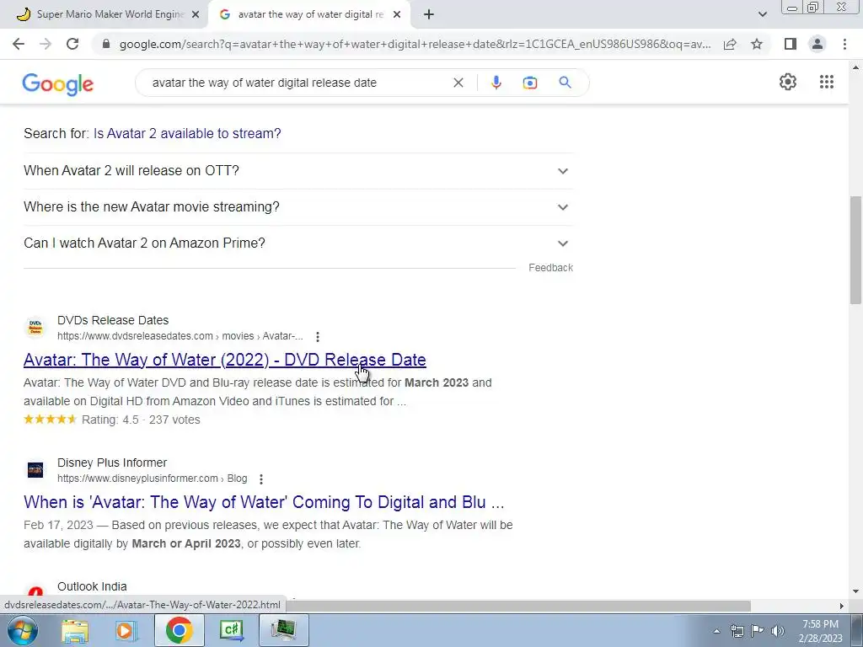Open 'When is Avatar: The Way of Water Coming To Digital' result
Viewport: 863px width, 647px height.
click(264, 502)
